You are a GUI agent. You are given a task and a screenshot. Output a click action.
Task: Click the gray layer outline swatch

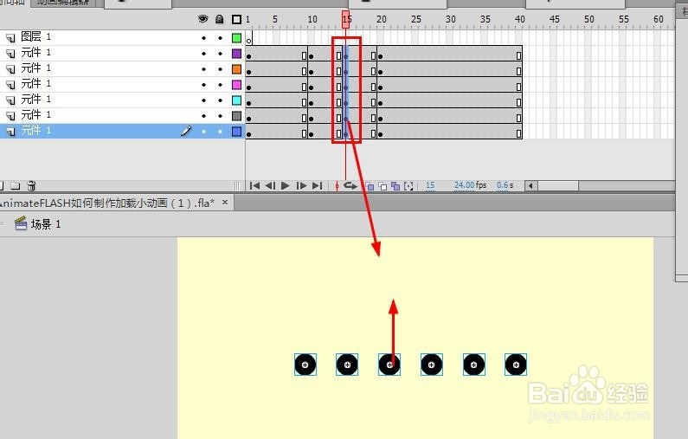236,116
